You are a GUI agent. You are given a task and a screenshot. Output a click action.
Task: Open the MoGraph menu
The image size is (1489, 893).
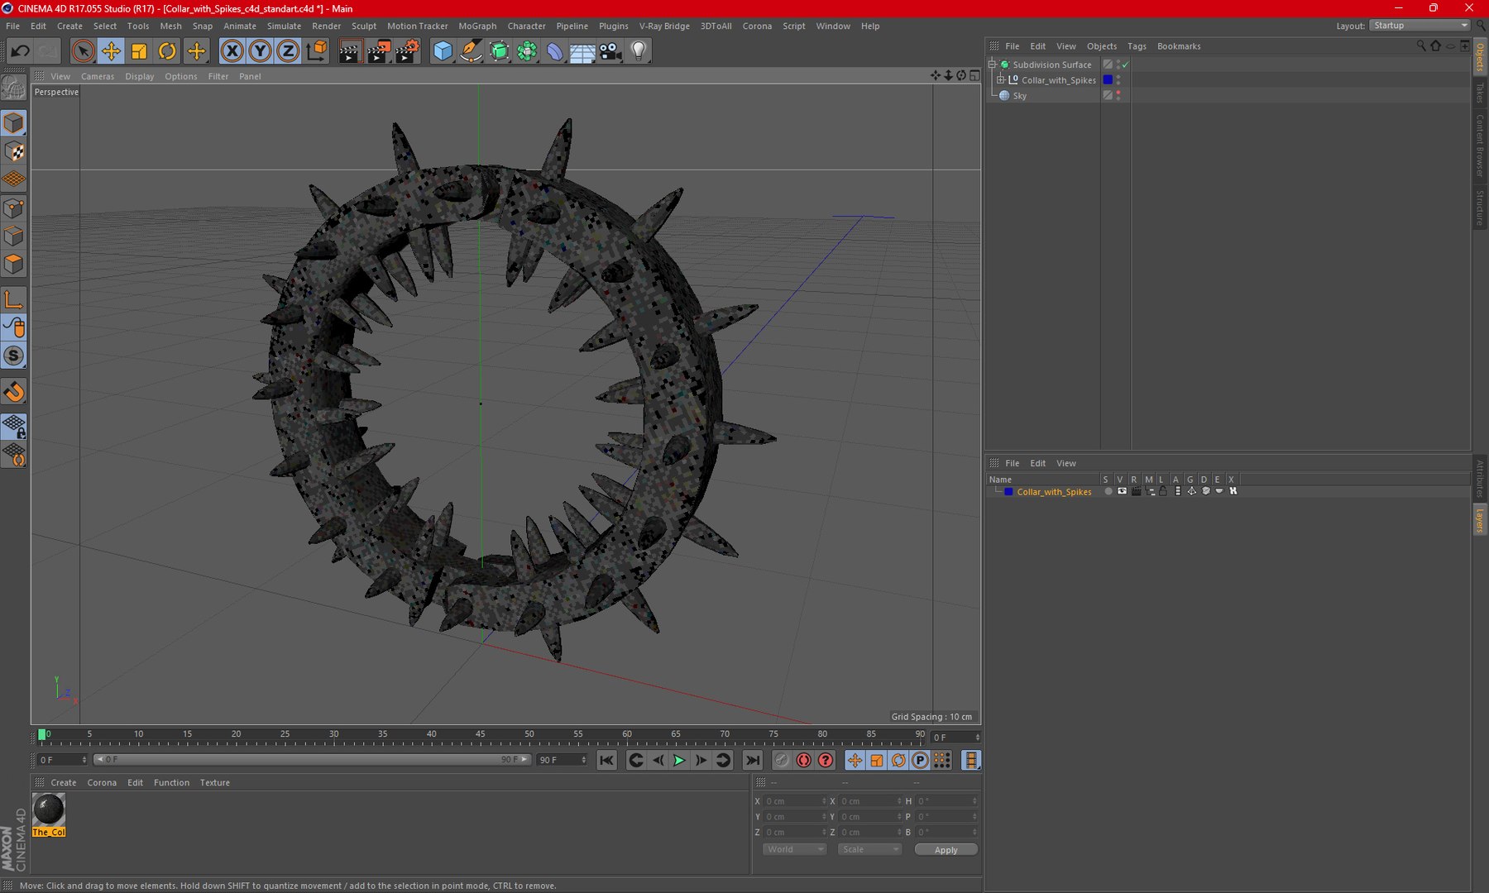(x=477, y=26)
